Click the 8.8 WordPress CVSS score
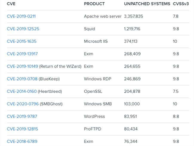 [176, 117]
